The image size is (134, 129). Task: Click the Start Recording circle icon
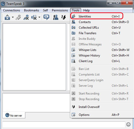[x=73, y=93]
